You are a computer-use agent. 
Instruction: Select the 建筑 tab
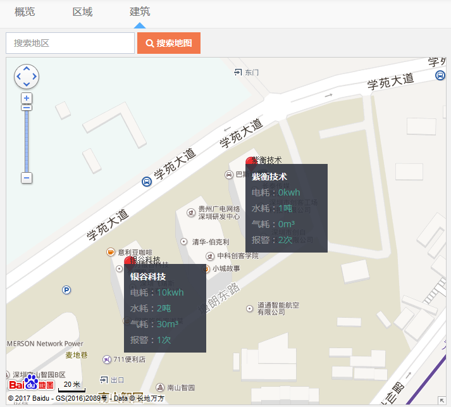[140, 12]
